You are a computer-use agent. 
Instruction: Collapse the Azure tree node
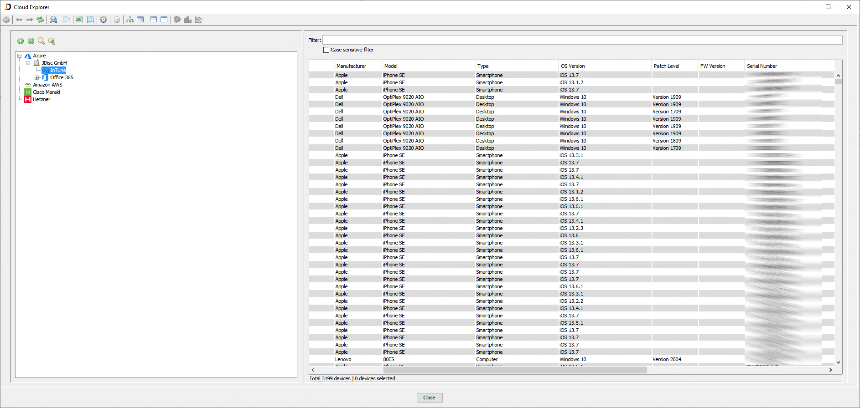point(20,56)
